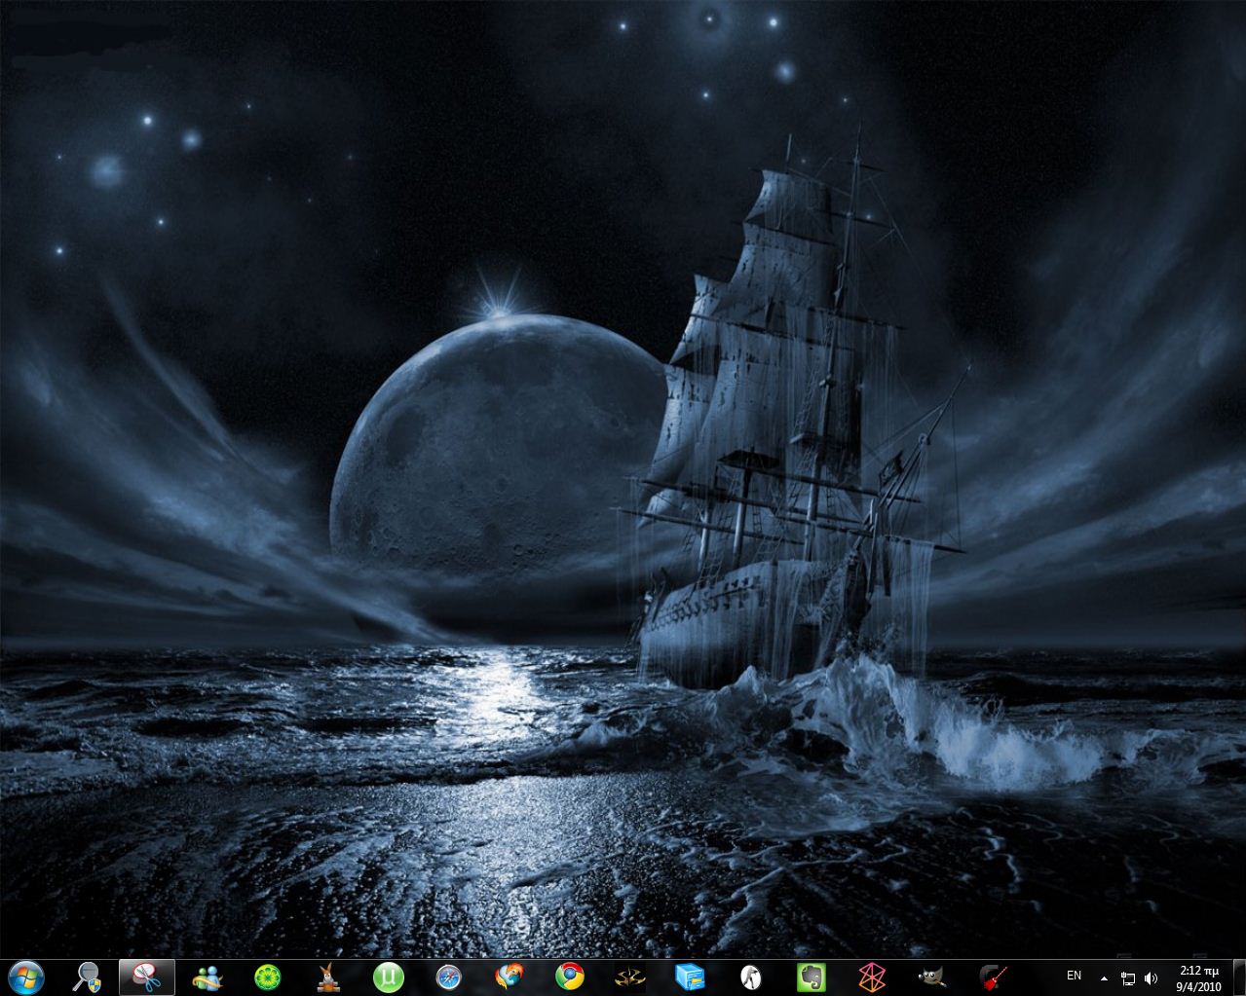Open the volume speaker tray icon
This screenshot has width=1246, height=996.
1151,978
